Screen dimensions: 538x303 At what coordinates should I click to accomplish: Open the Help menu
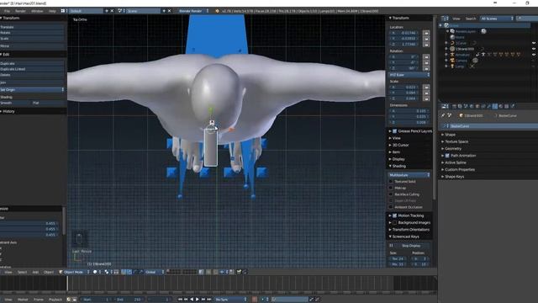(52, 11)
